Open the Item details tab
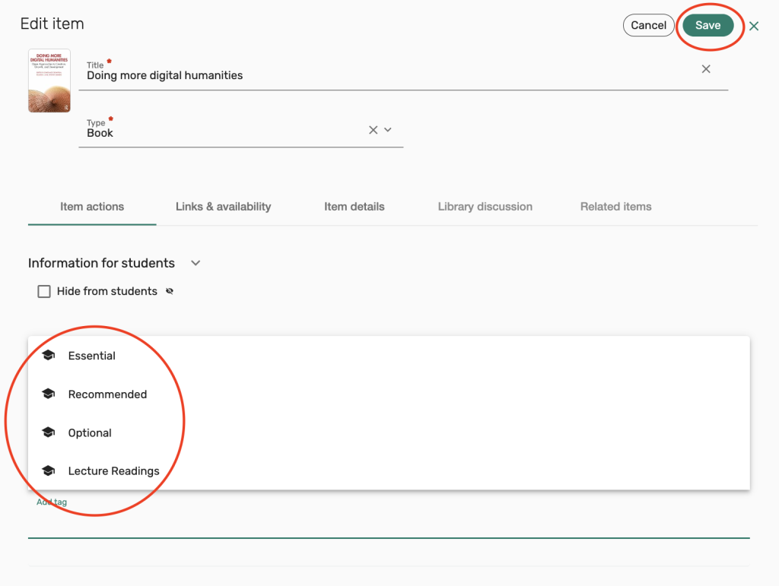Screen dimensions: 779x586 point(354,207)
